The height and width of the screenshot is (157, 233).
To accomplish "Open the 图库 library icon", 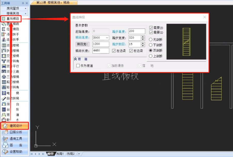I will (5, 145).
